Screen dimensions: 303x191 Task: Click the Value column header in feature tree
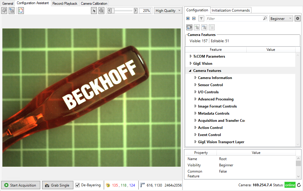[x=271, y=50]
